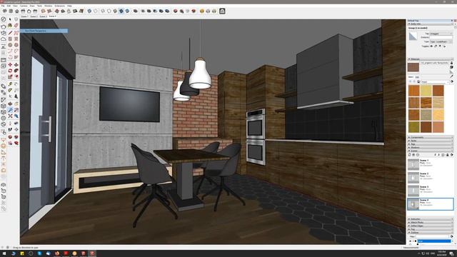Expand the Fog panel

point(431,229)
